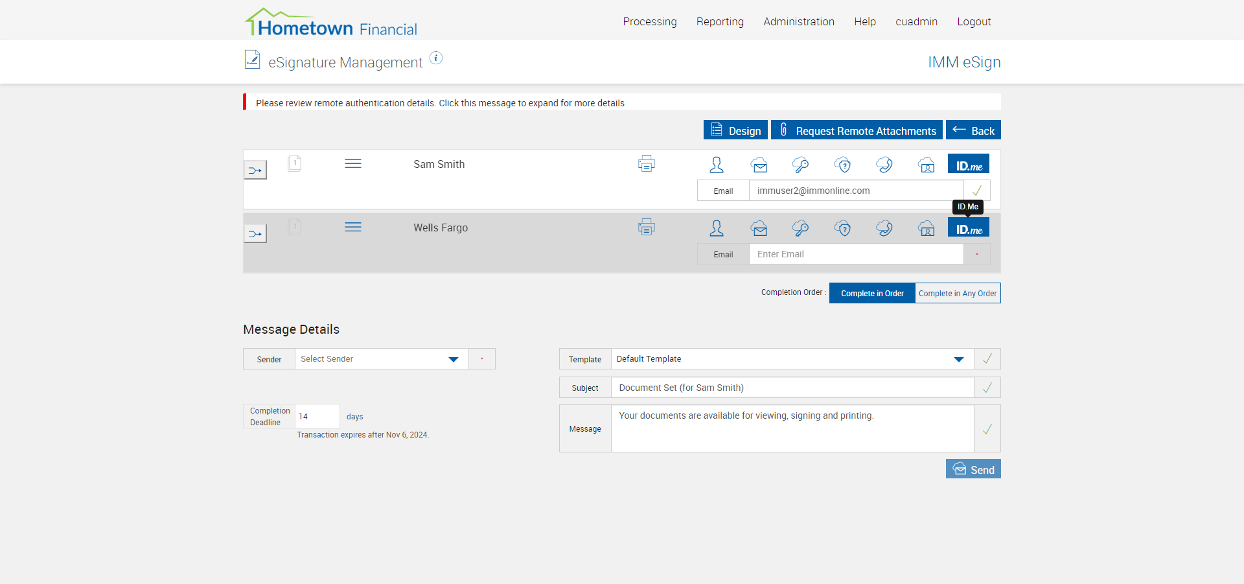Select the person icon for Sam Smith
Image resolution: width=1244 pixels, height=584 pixels.
coord(717,165)
